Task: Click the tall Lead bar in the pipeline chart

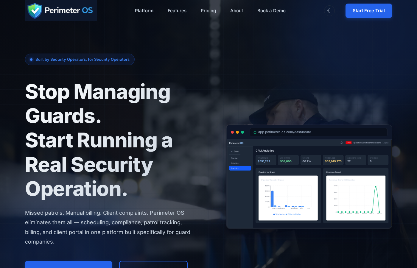Action: [272, 199]
